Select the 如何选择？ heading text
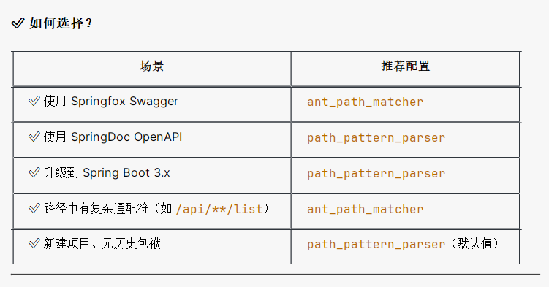The image size is (549, 287). (x=61, y=23)
